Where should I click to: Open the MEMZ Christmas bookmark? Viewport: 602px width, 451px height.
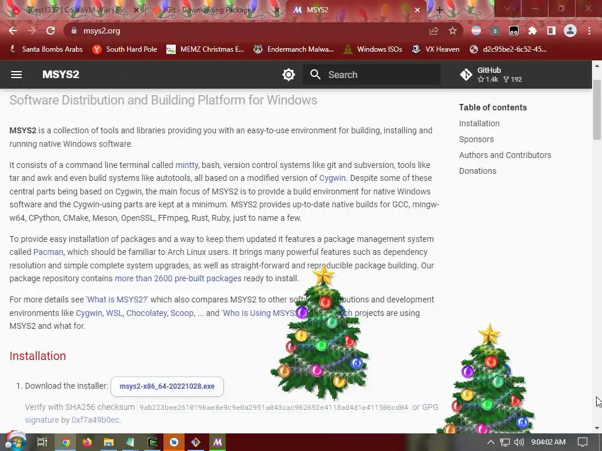point(205,49)
